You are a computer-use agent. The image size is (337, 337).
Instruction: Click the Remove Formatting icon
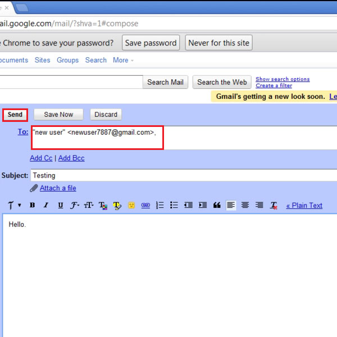tap(274, 206)
